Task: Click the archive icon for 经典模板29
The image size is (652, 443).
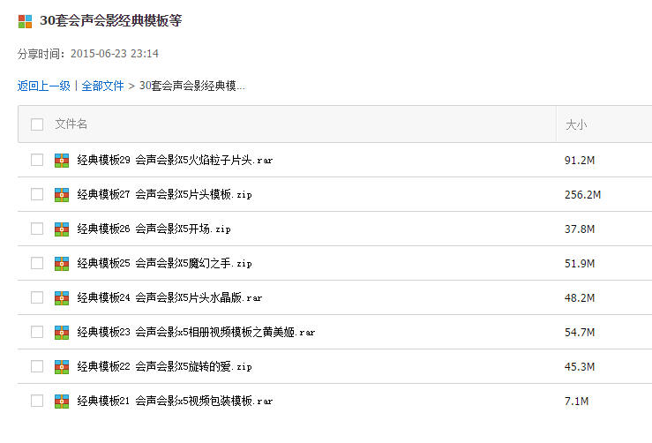Action: [62, 160]
